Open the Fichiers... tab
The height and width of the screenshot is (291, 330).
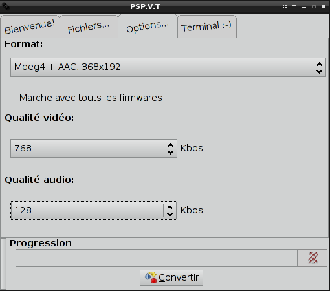(89, 27)
